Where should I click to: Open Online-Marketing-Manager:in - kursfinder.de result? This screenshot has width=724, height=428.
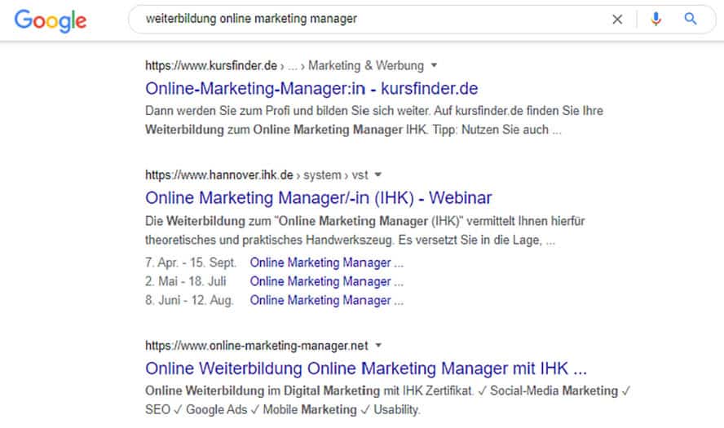point(311,89)
